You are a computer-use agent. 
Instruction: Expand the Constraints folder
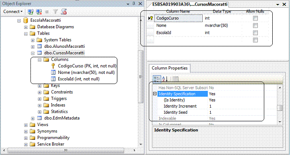point(39,92)
